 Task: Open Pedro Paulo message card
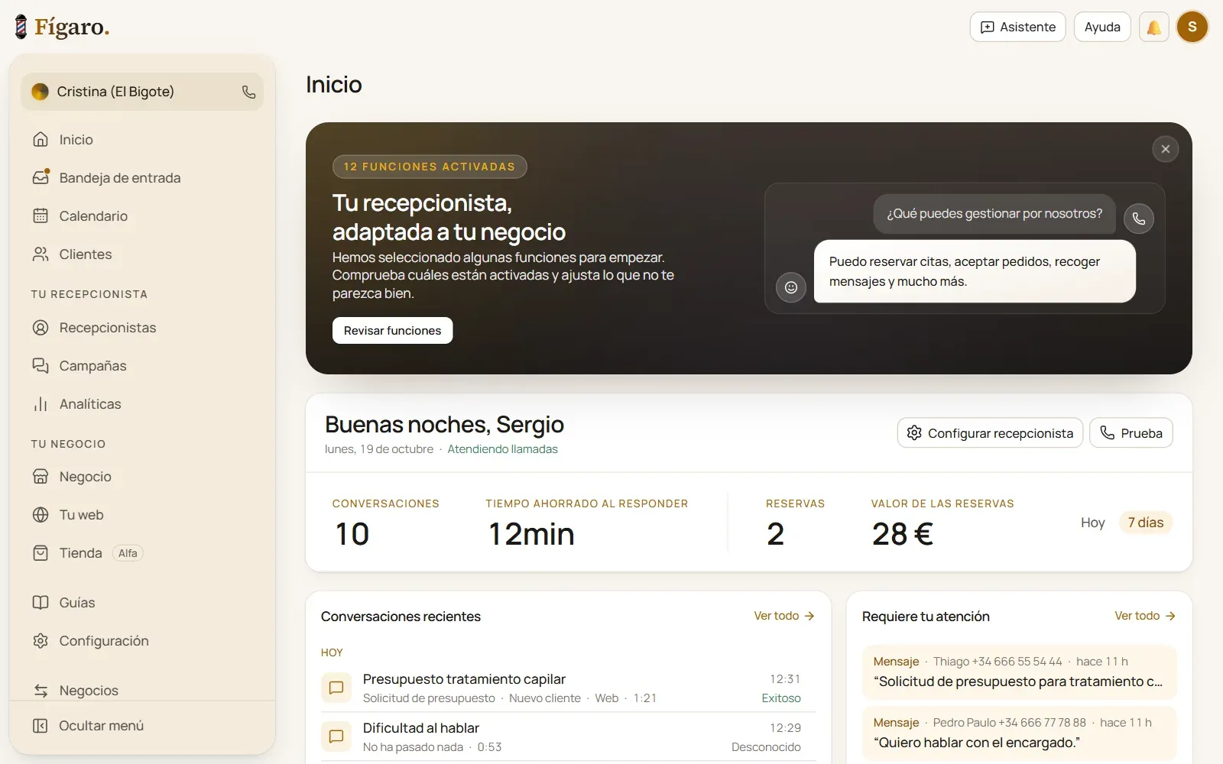coord(1019,733)
